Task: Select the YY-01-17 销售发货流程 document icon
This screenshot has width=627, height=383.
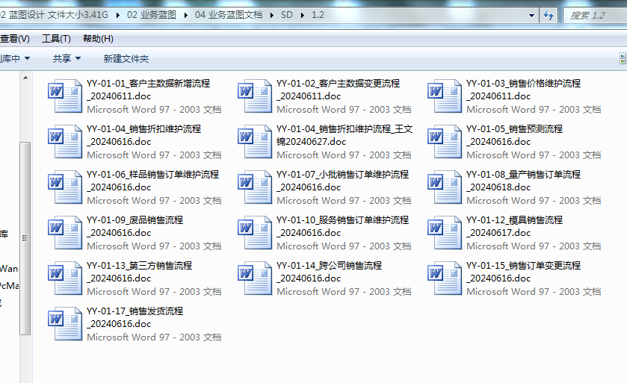Action: [x=64, y=323]
